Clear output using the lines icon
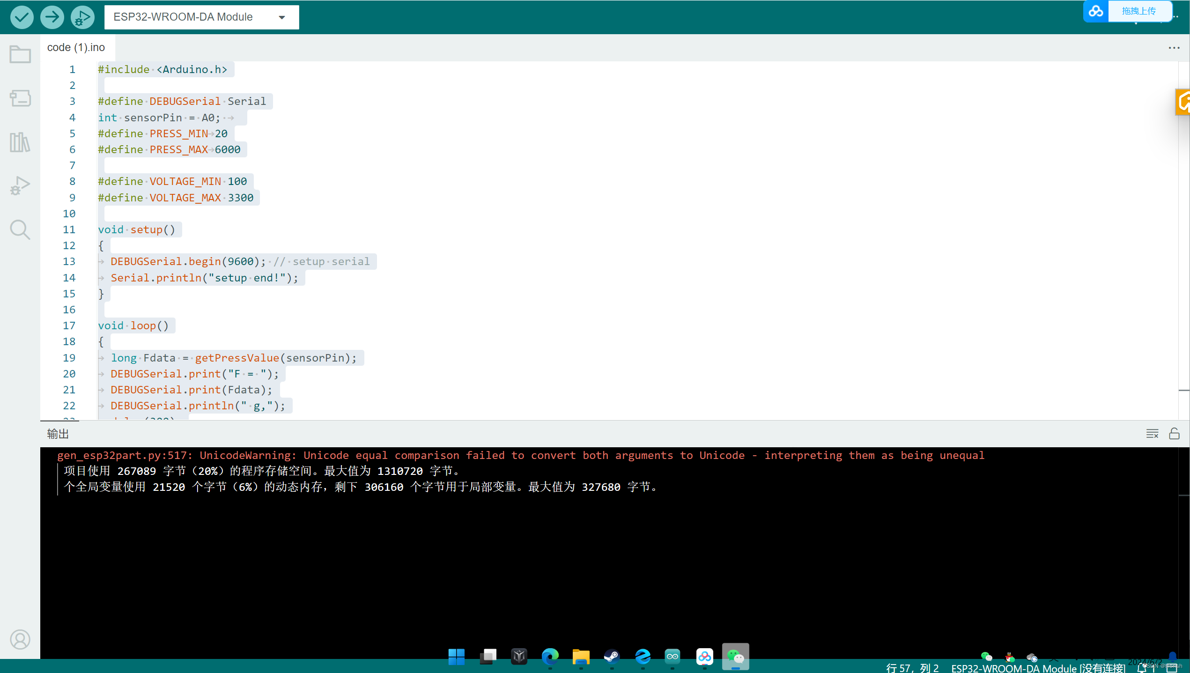This screenshot has width=1190, height=673. pos(1152,434)
